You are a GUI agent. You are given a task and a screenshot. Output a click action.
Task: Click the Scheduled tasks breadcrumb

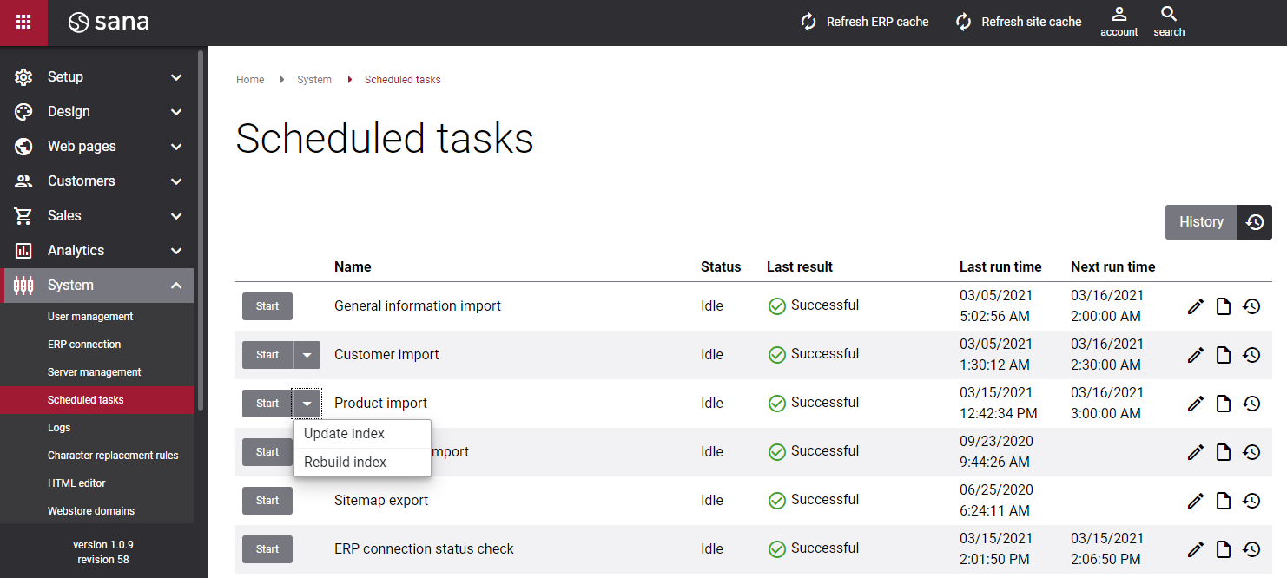point(403,80)
